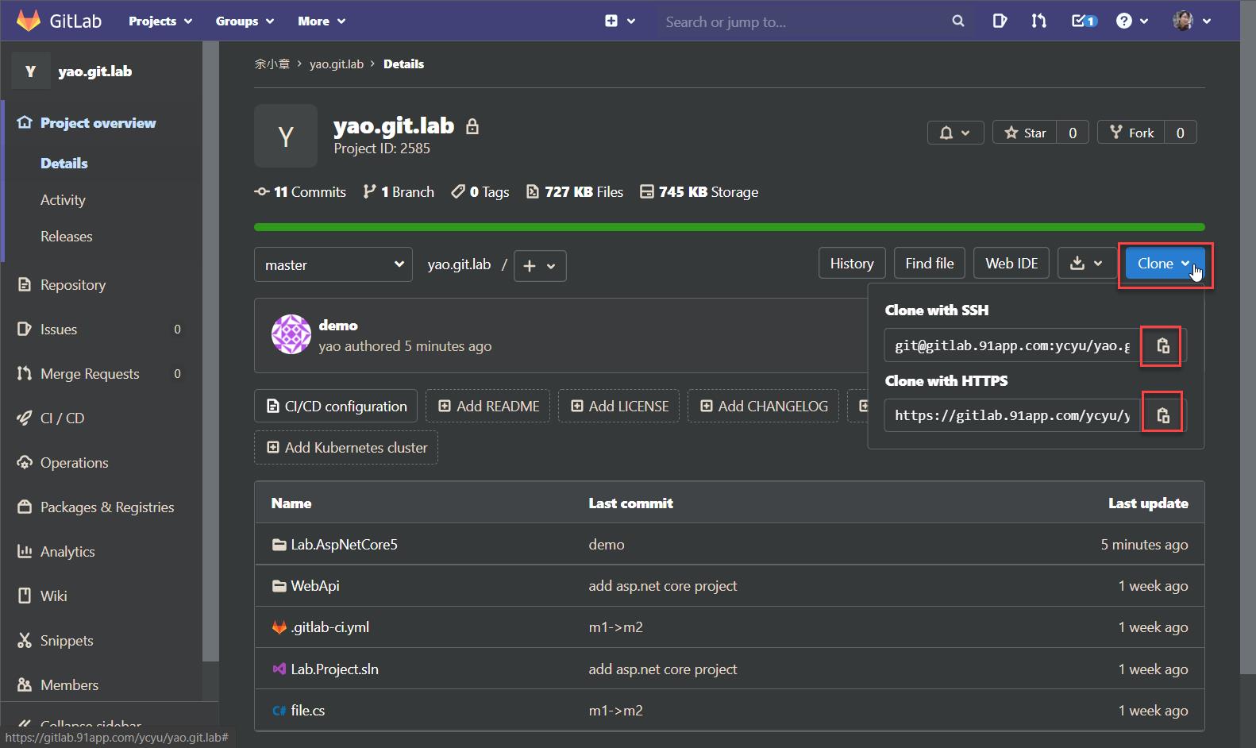1256x748 pixels.
Task: Open Repository section
Action: click(72, 285)
